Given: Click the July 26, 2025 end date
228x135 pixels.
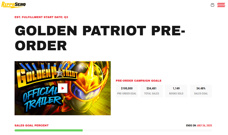Looking at the screenshot, I should pos(204,126).
